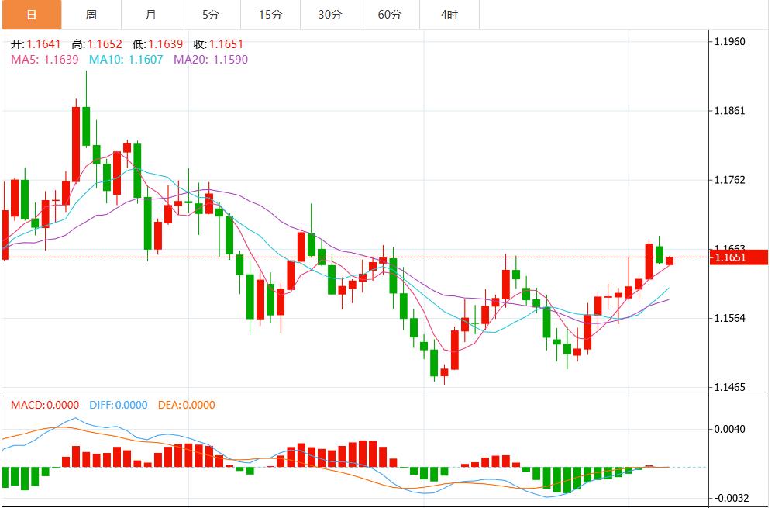Choose the 30分 timeframe tab
The height and width of the screenshot is (508, 775).
tap(330, 15)
